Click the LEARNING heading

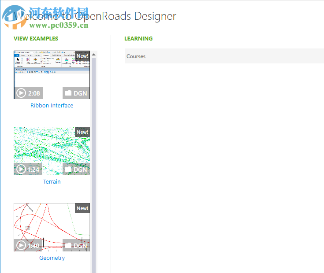pyautogui.click(x=138, y=39)
